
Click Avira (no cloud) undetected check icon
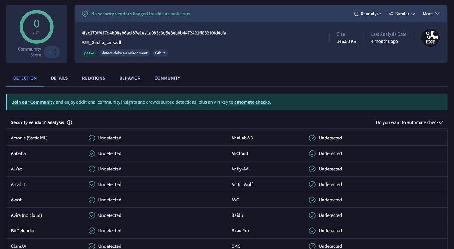click(x=92, y=215)
